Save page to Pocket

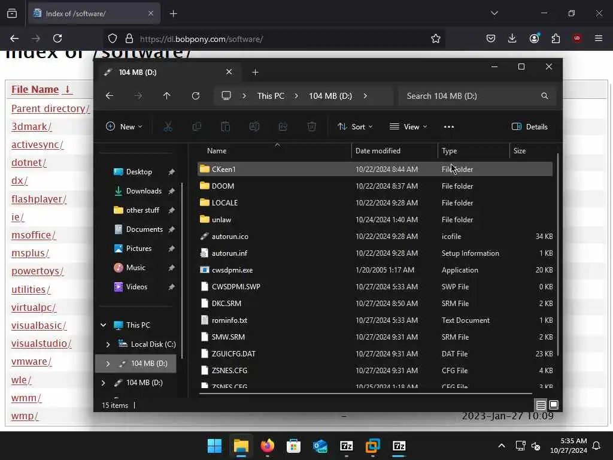coord(491,38)
